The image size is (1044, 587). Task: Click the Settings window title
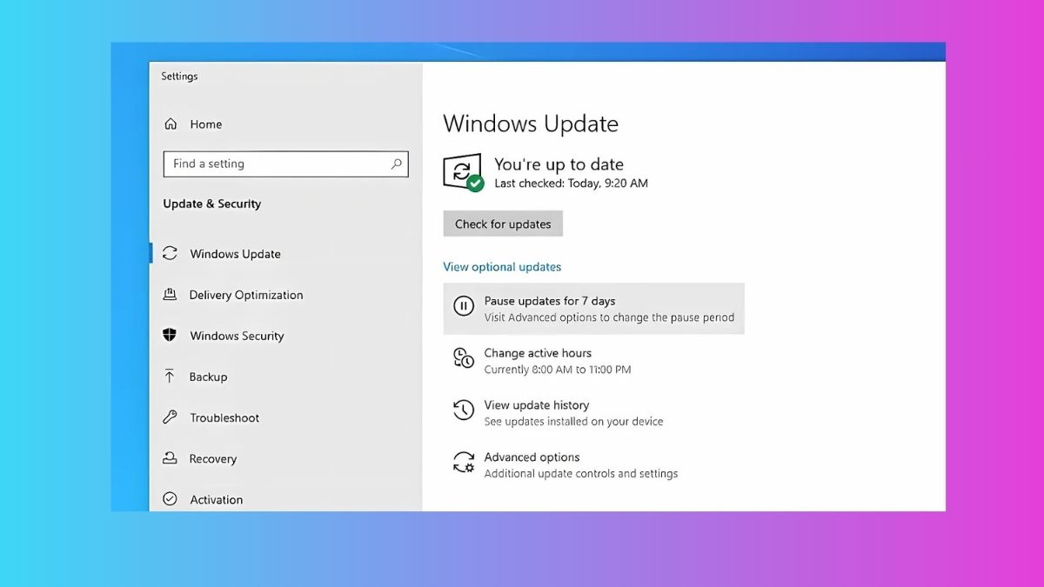tap(179, 77)
